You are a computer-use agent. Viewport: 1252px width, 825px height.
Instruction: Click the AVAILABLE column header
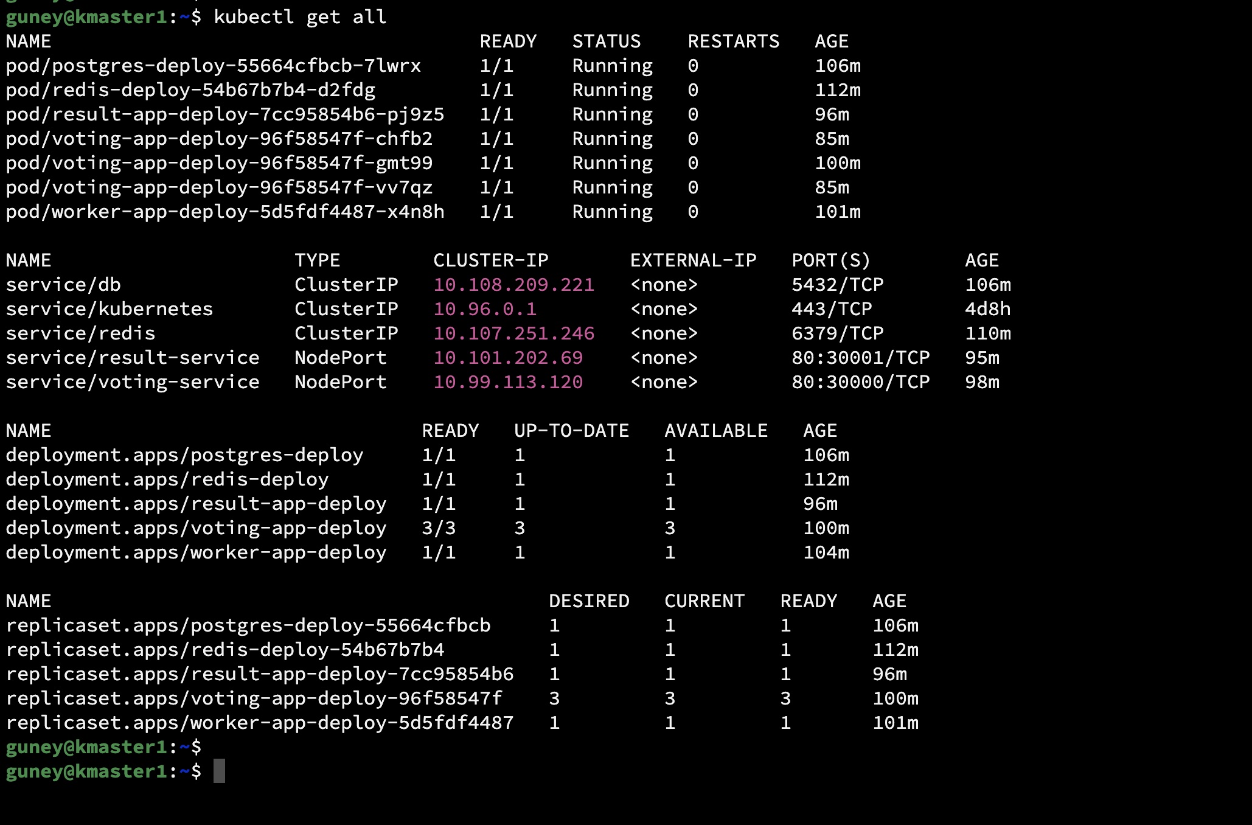716,431
